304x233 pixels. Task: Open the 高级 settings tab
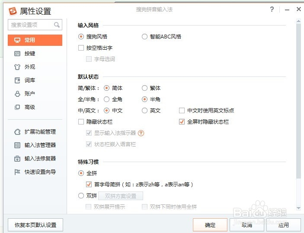click(x=35, y=107)
